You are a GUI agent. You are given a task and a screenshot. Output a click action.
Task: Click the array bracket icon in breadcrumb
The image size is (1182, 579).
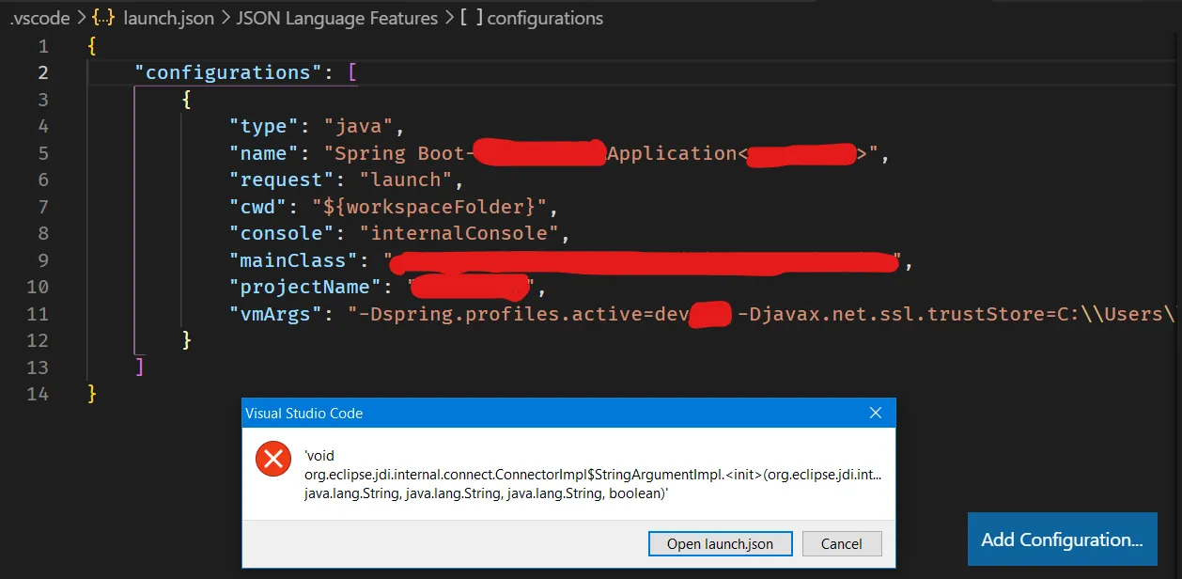click(472, 18)
